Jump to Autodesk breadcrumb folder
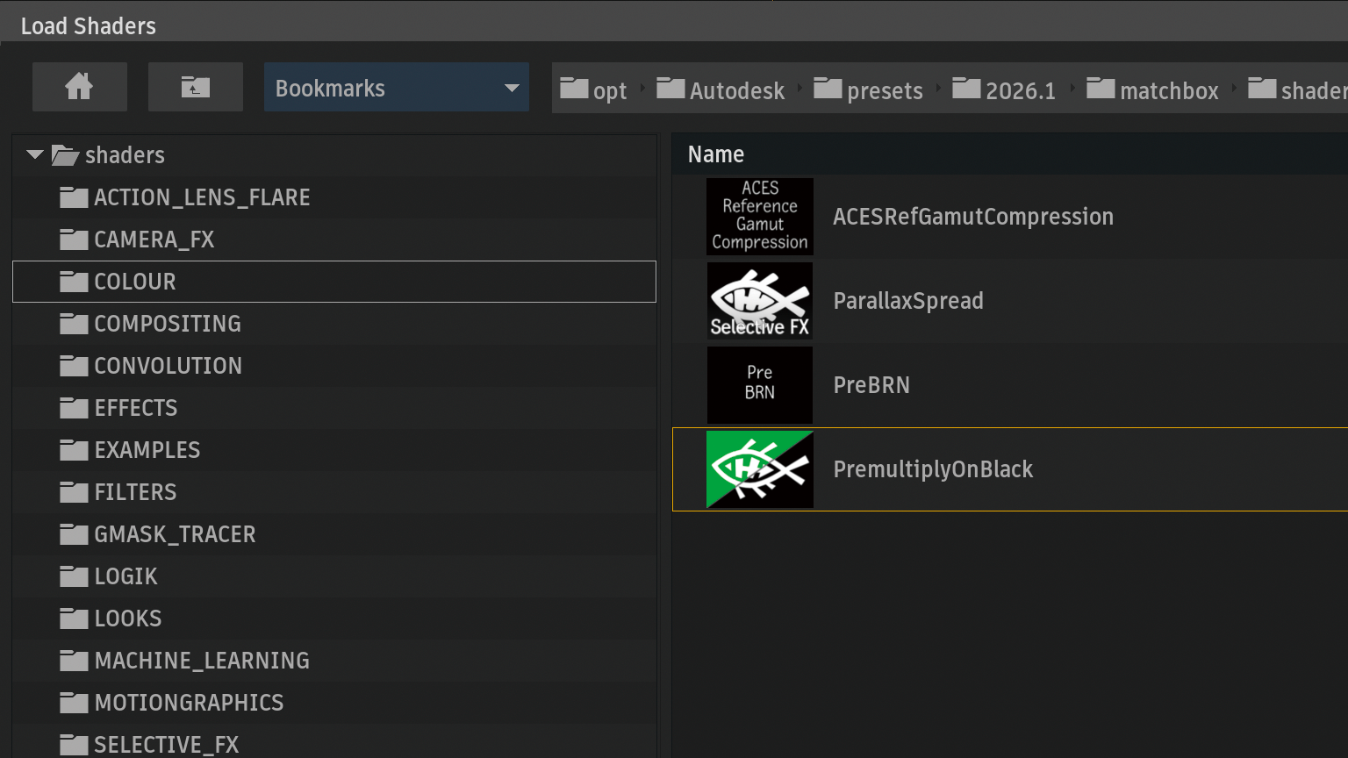 pos(721,90)
